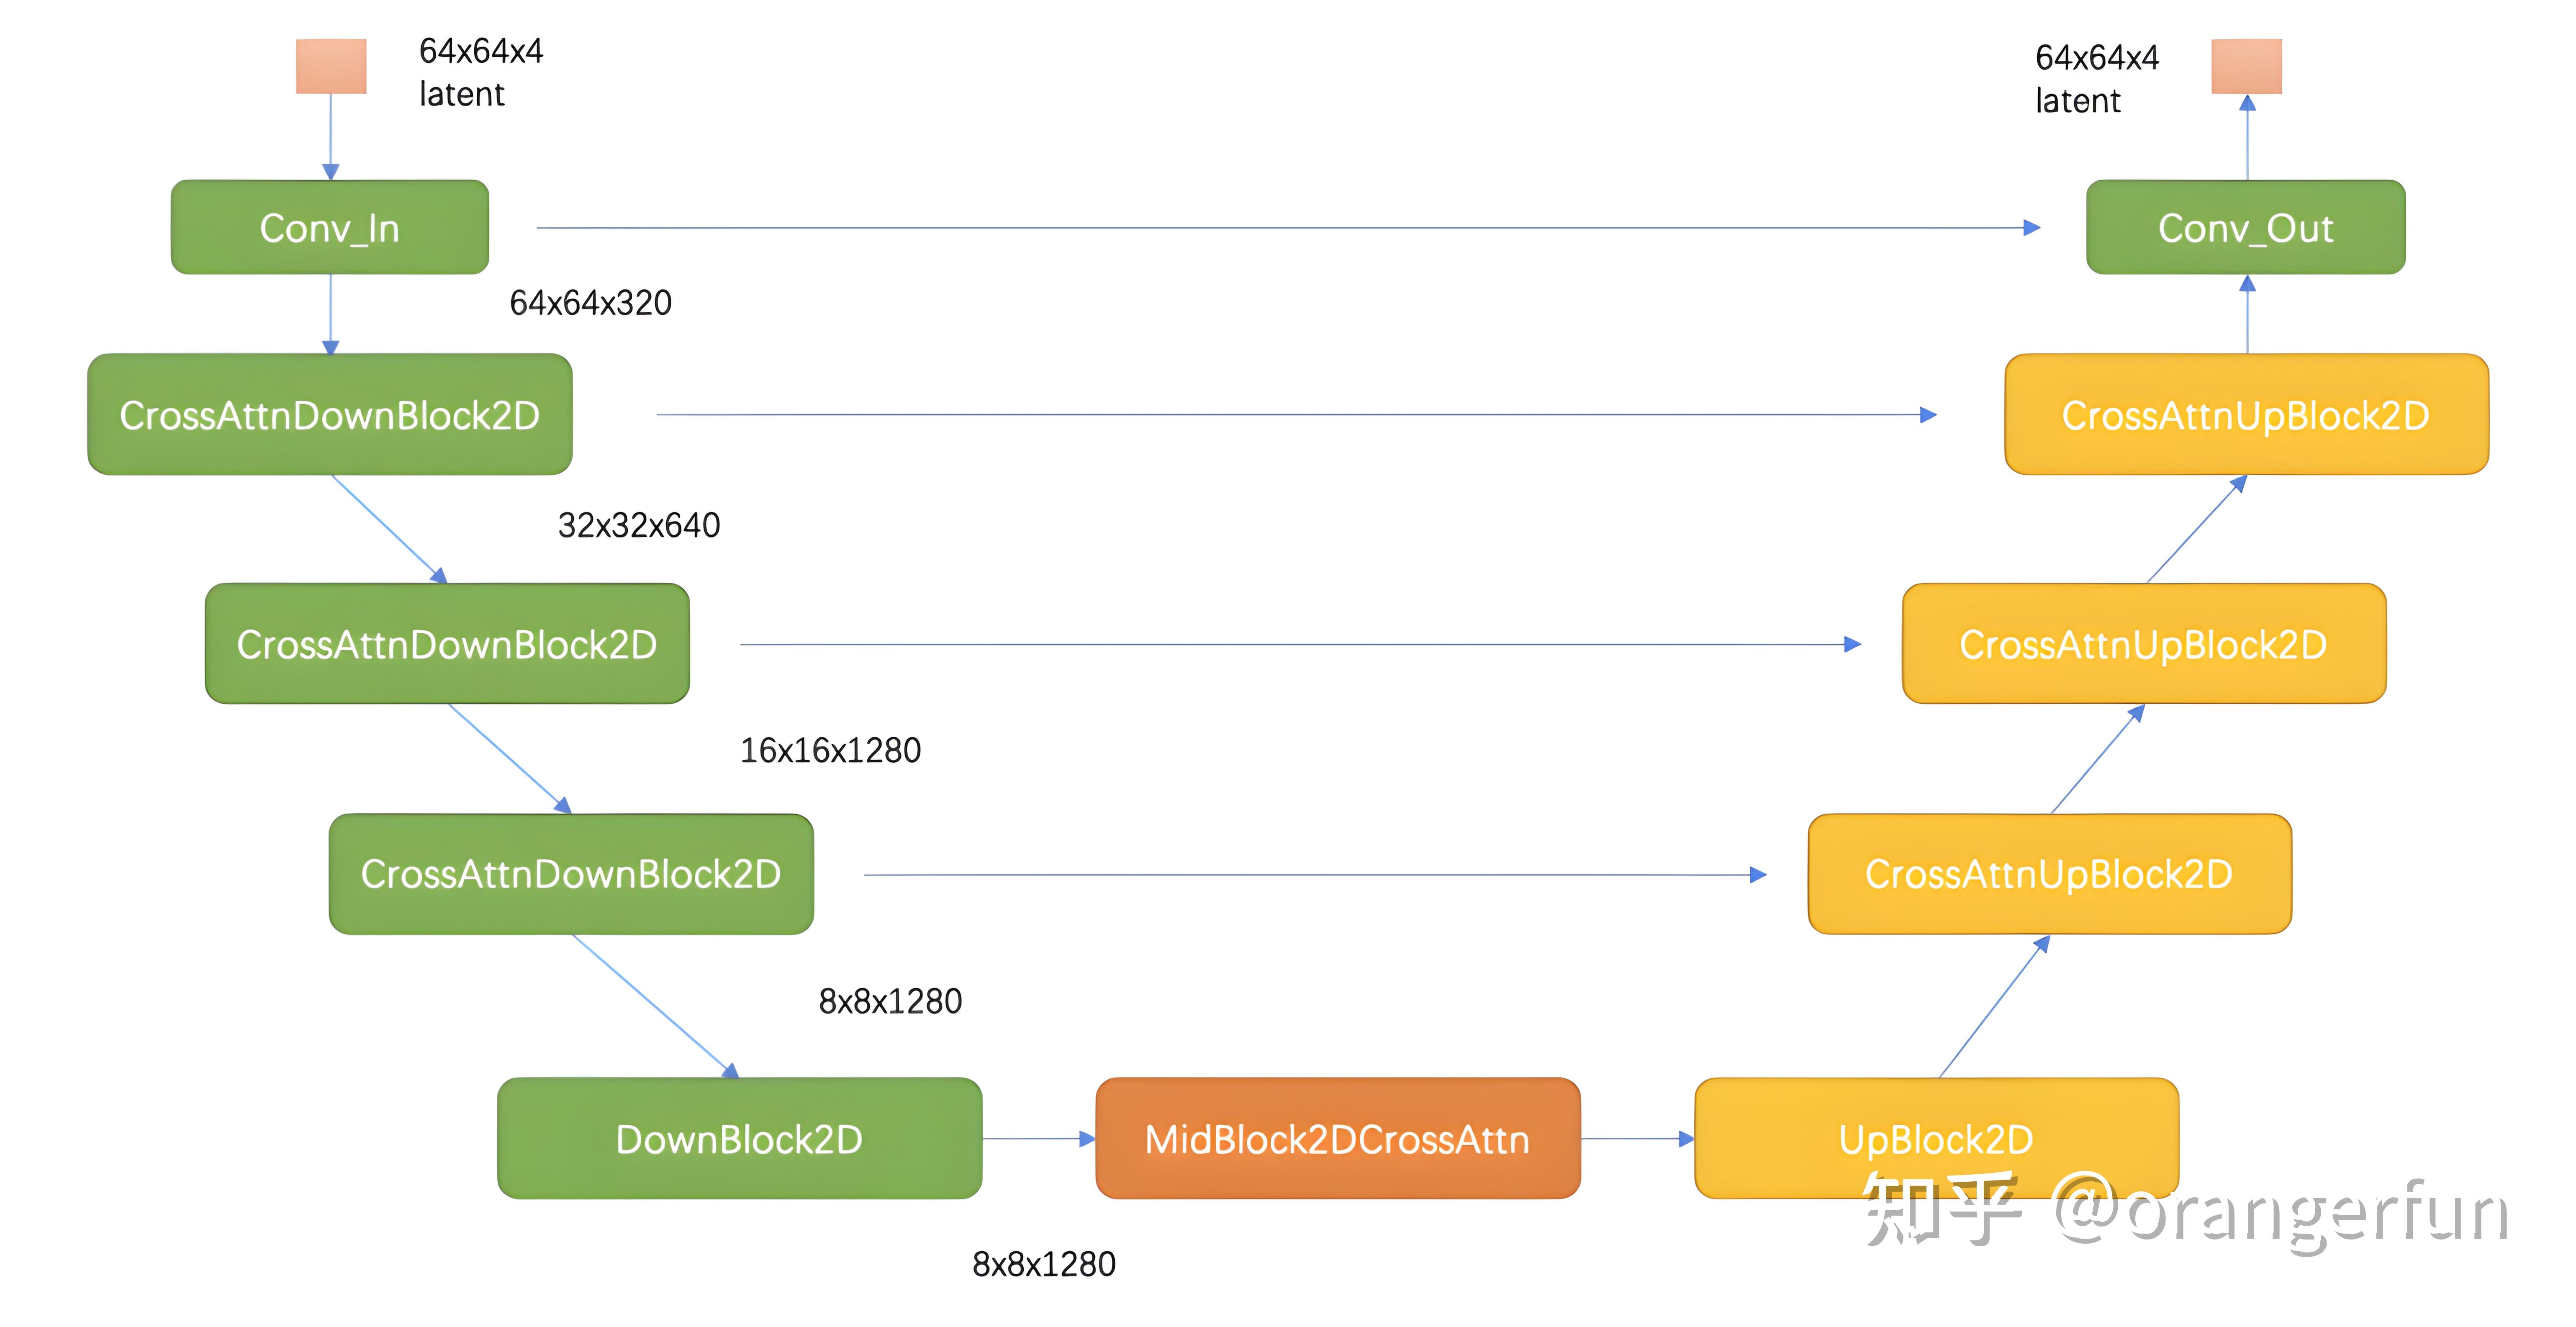Select the topmost CrossAttnUpBlock2D under Conv_Out
The width and height of the screenshot is (2576, 1327).
[x=2247, y=414]
